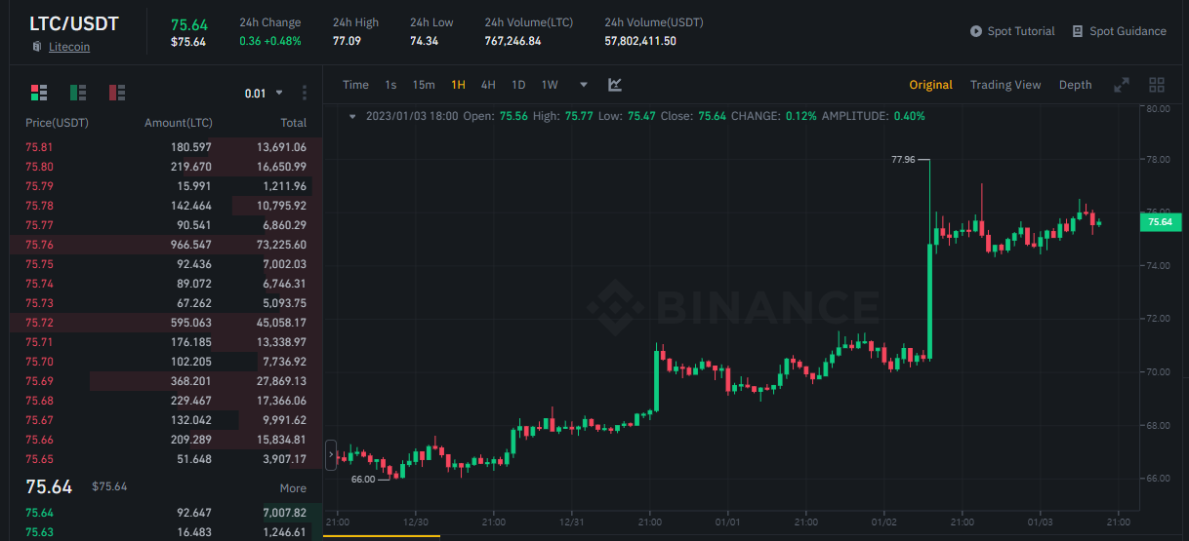Image resolution: width=1189 pixels, height=541 pixels.
Task: Select sell order at price 75.78
Action: [166, 206]
